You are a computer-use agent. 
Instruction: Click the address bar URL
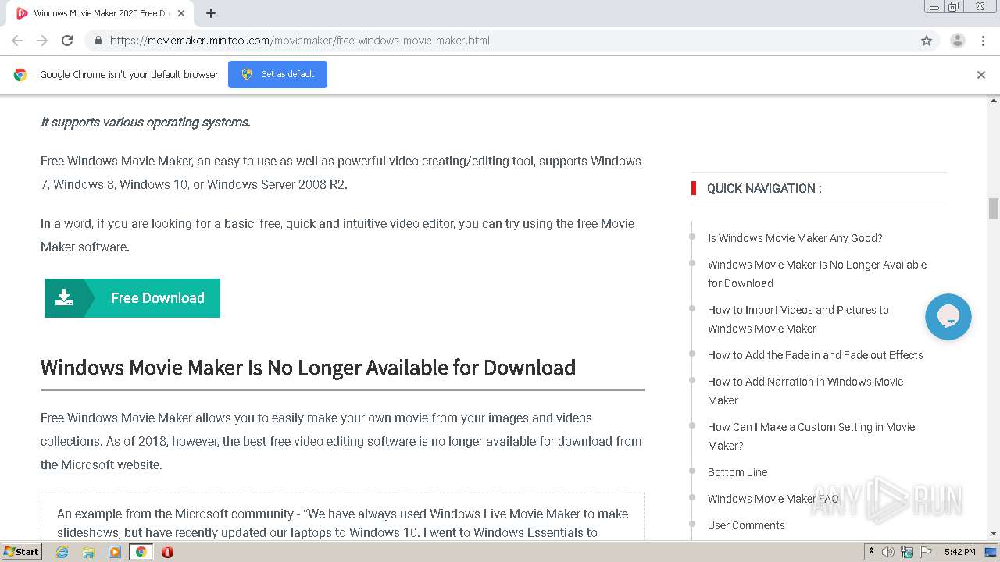tap(300, 41)
